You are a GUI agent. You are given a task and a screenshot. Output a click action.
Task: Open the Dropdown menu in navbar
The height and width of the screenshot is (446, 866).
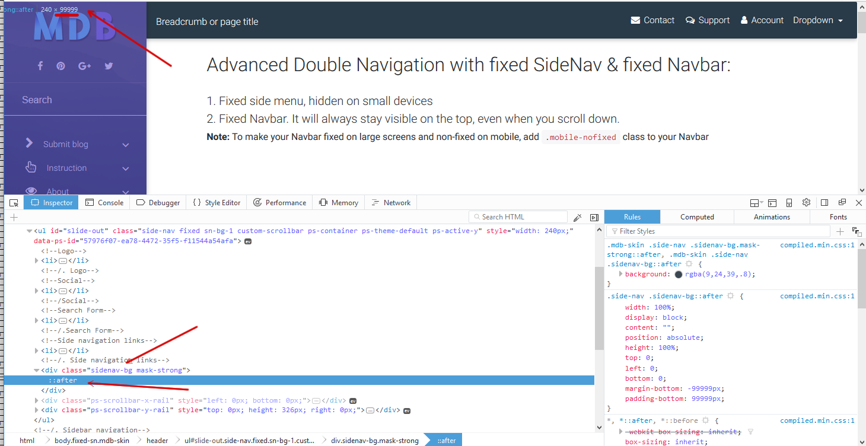point(818,20)
